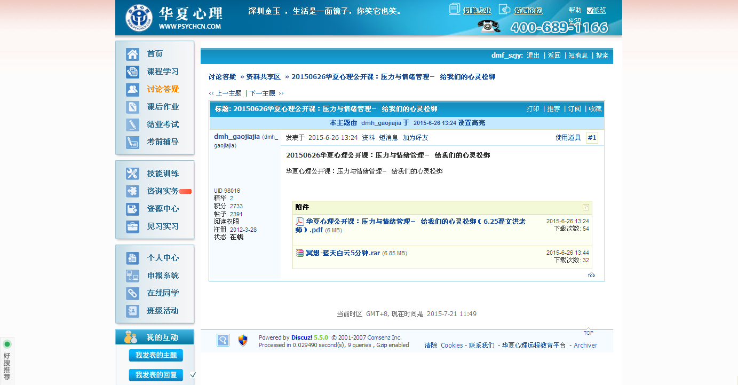This screenshot has width=738, height=385.
Task: Click 加为好友 to add friend
Action: pos(415,138)
